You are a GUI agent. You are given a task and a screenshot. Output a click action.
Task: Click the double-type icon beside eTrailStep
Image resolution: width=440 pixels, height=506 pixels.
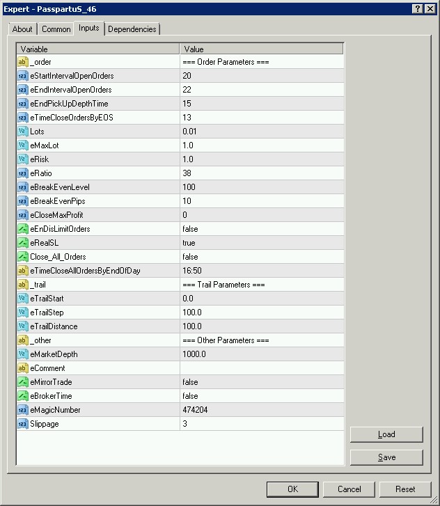(22, 312)
